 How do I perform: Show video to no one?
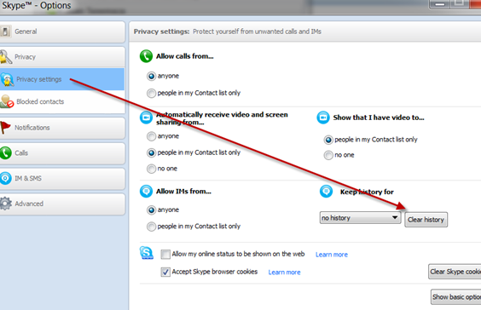(328, 155)
